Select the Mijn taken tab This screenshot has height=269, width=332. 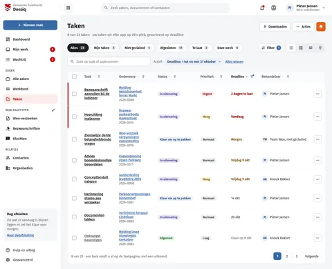point(105,48)
